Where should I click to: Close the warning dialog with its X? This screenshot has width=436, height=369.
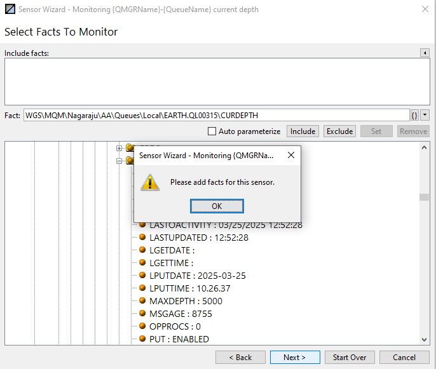click(x=291, y=155)
